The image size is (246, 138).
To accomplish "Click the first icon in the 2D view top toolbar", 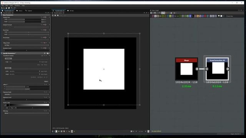I will [53, 15].
